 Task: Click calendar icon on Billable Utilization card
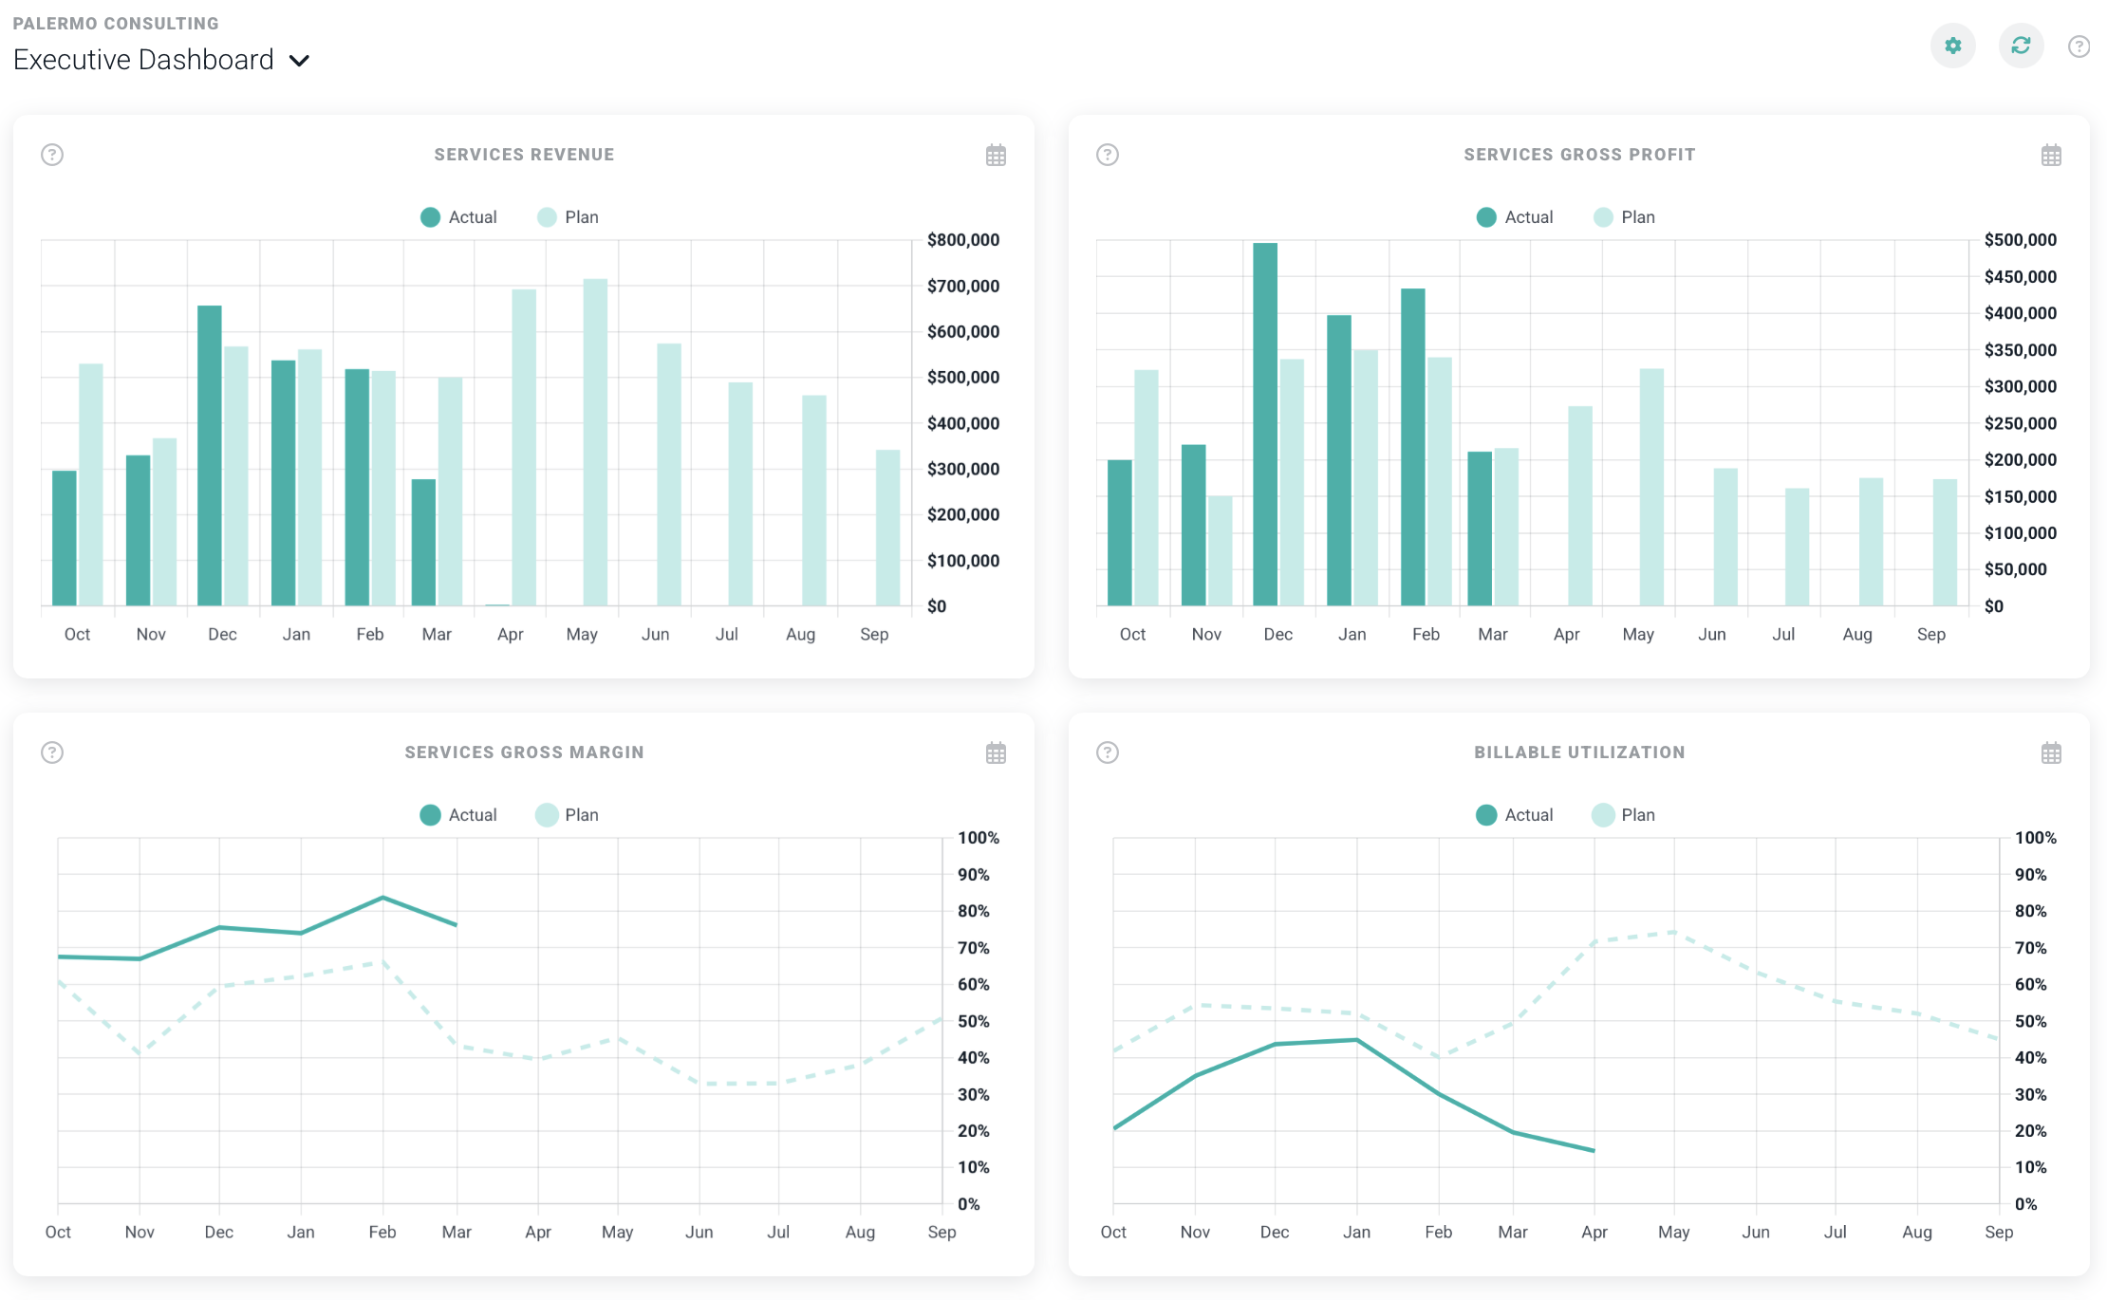2051,753
